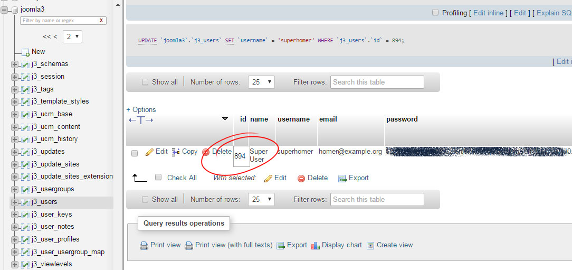Image resolution: width=572 pixels, height=270 pixels.
Task: Open page number dropdown showing 2
Action: click(73, 36)
